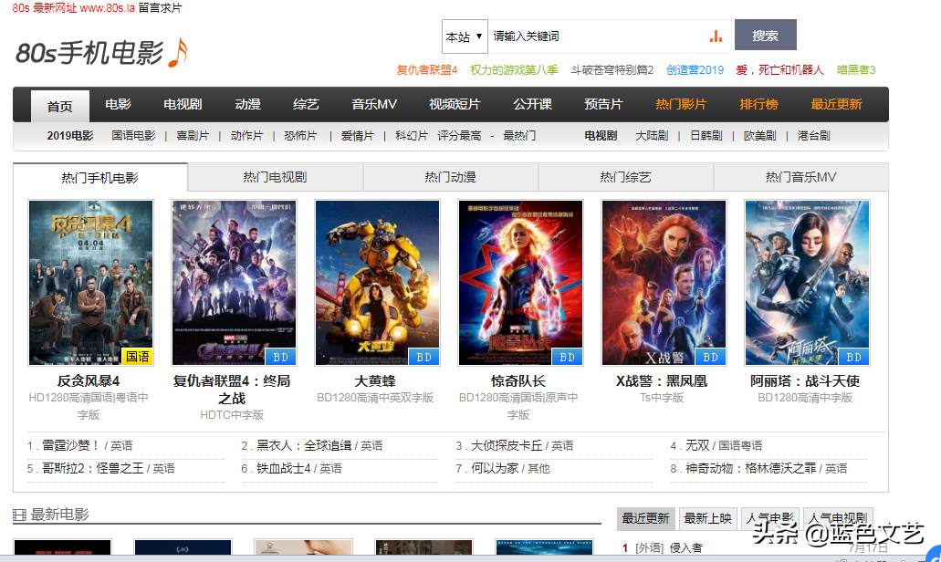Select 首页 in the main navigation

(60, 106)
